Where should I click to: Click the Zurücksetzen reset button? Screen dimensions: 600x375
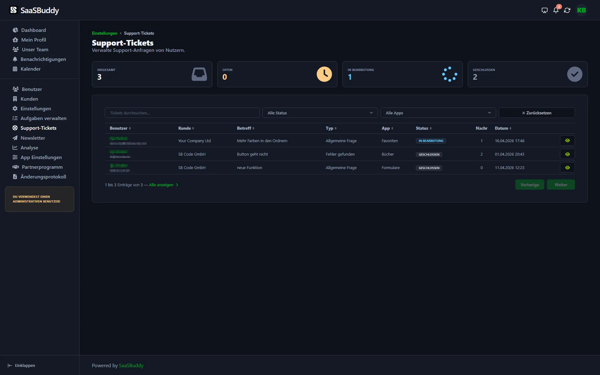point(537,113)
